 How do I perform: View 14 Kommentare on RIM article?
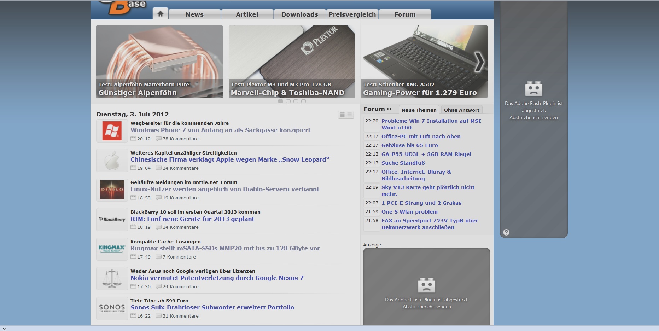tap(180, 227)
